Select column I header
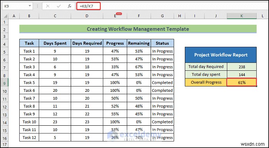 click(195, 16)
